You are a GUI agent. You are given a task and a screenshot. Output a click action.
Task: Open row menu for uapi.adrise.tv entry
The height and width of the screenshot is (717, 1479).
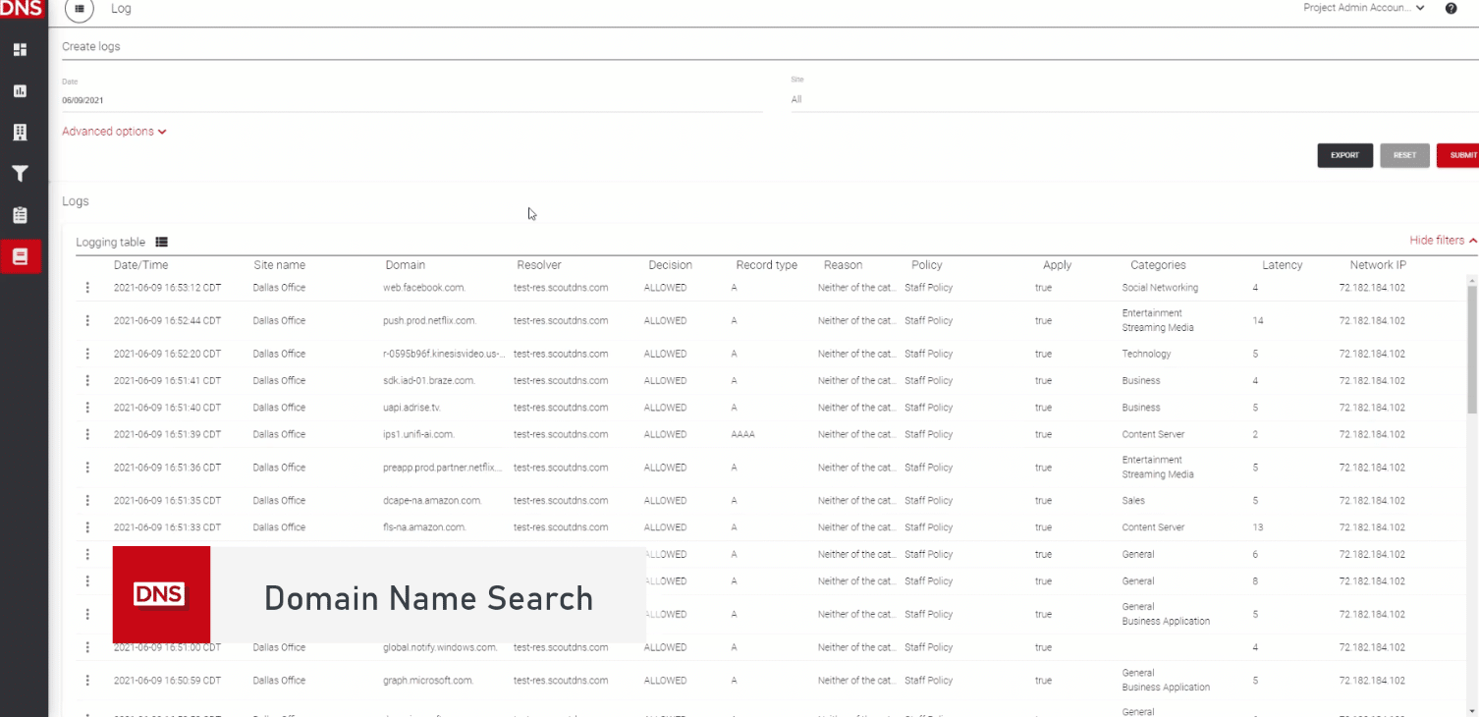point(87,407)
